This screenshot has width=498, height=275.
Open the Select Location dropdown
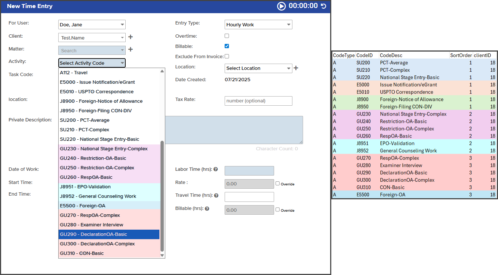click(258, 68)
